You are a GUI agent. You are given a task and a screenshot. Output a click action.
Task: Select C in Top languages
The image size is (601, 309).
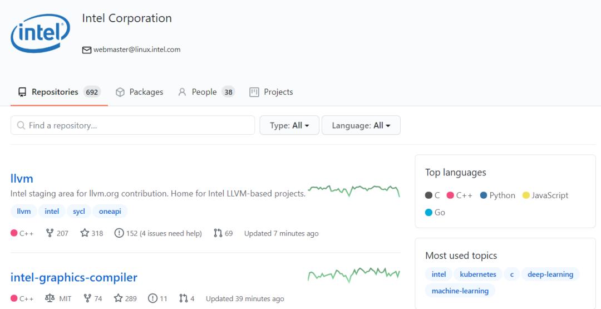432,195
